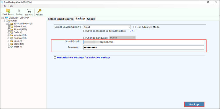Image resolution: width=220 pixels, height=109 pixels.
Task: Click the Gmail folder icon in tree
Action: pos(9,21)
